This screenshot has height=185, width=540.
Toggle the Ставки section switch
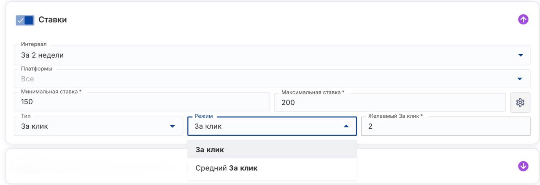point(25,20)
